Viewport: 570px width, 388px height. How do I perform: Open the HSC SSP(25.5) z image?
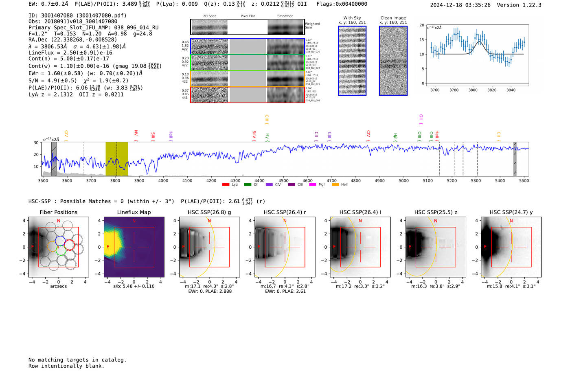436,247
